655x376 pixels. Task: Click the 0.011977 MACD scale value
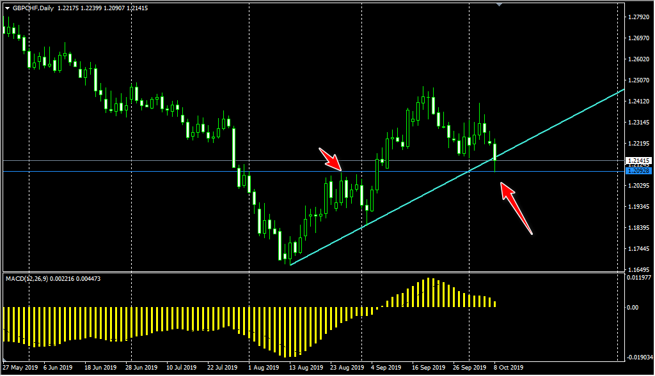click(x=640, y=278)
